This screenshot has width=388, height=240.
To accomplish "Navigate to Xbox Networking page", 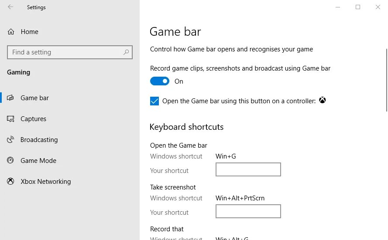I will click(x=46, y=182).
